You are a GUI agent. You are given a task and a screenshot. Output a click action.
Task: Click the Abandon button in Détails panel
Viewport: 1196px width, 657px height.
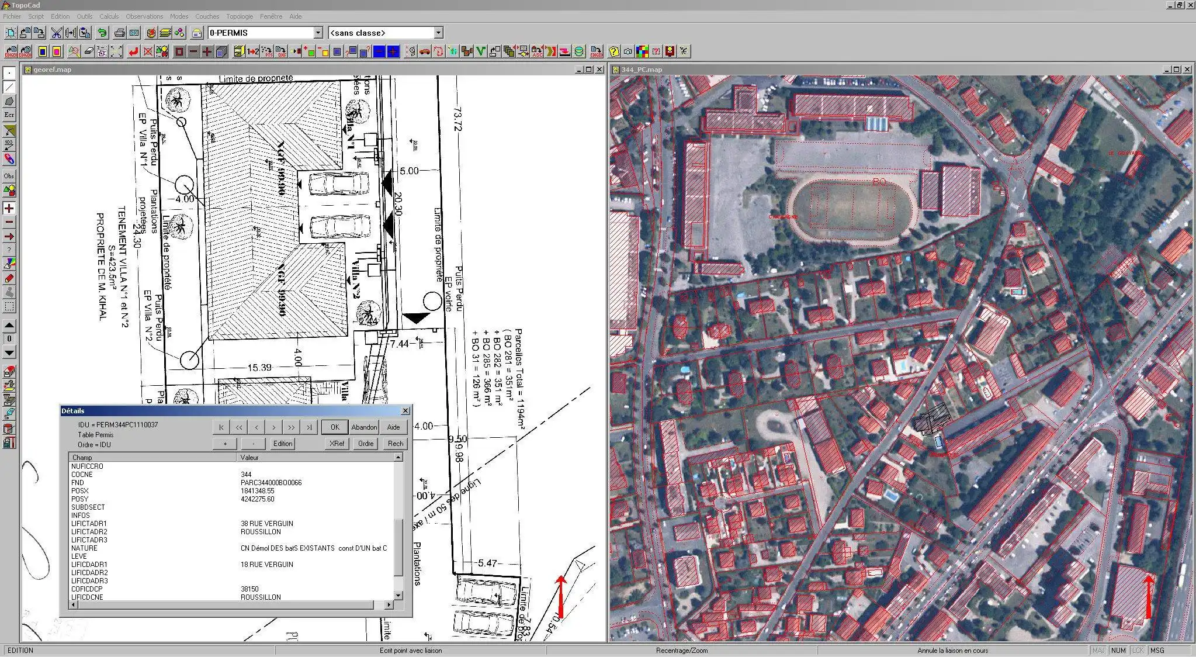(363, 427)
